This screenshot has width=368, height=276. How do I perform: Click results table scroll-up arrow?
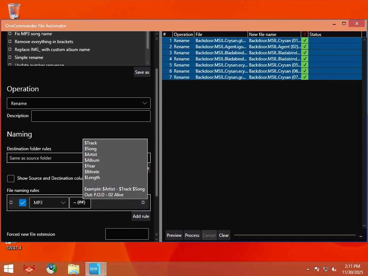(x=364, y=40)
